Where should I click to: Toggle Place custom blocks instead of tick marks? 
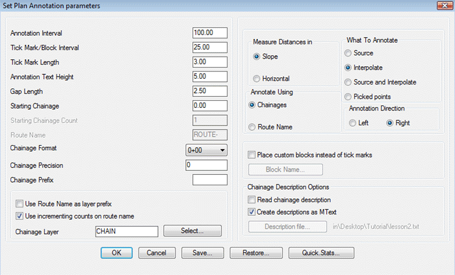point(252,155)
